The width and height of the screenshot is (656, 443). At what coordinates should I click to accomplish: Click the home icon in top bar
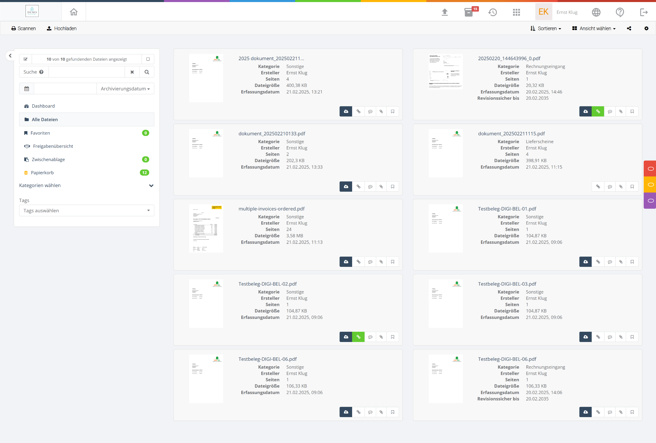pos(74,12)
